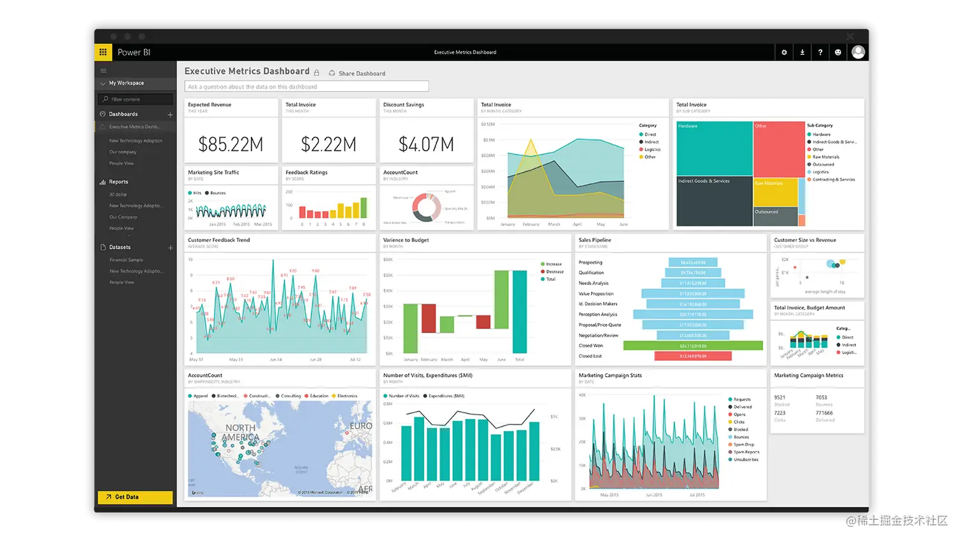Open your account profile avatar

[858, 52]
